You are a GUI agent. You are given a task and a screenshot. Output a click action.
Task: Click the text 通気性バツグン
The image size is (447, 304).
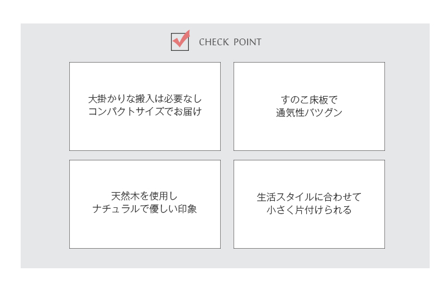[310, 112]
